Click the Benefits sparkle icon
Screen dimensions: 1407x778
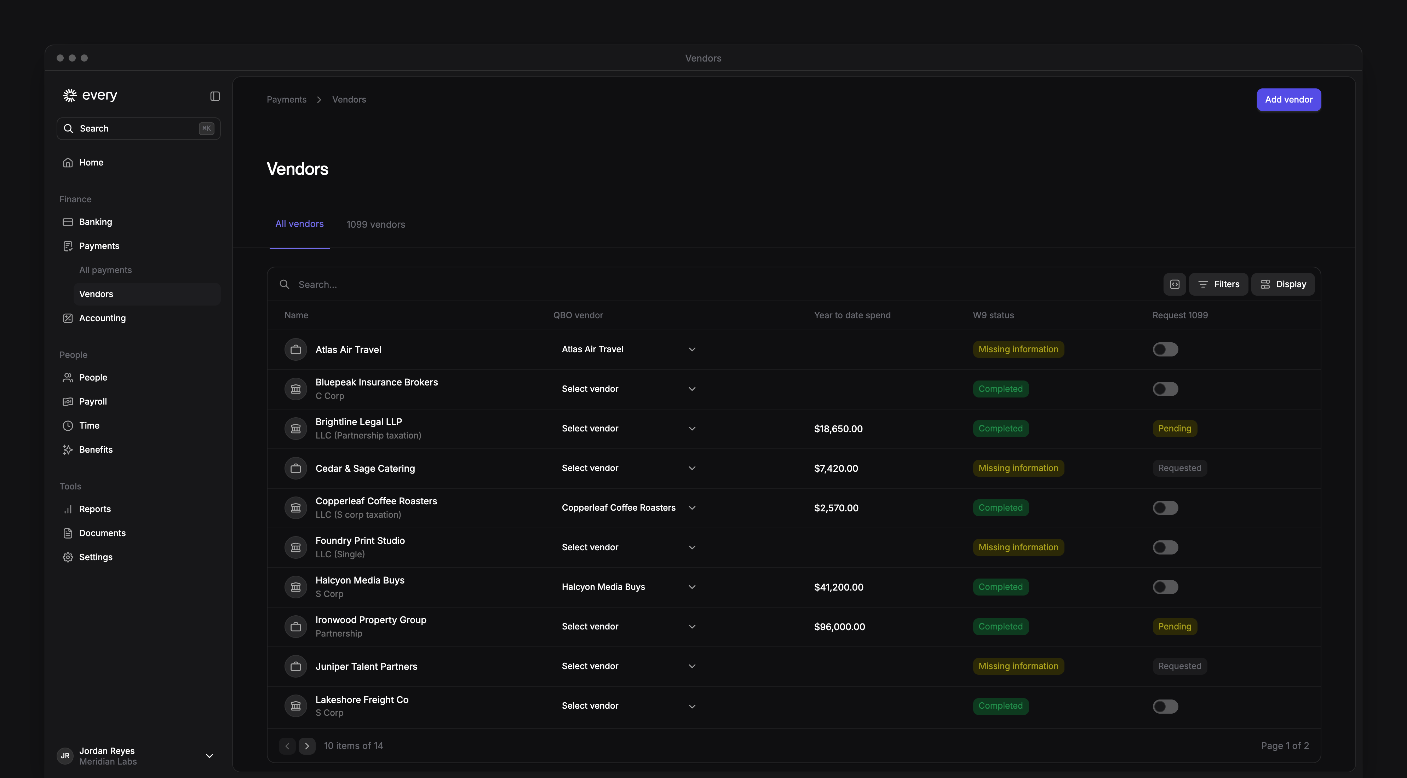click(x=68, y=450)
